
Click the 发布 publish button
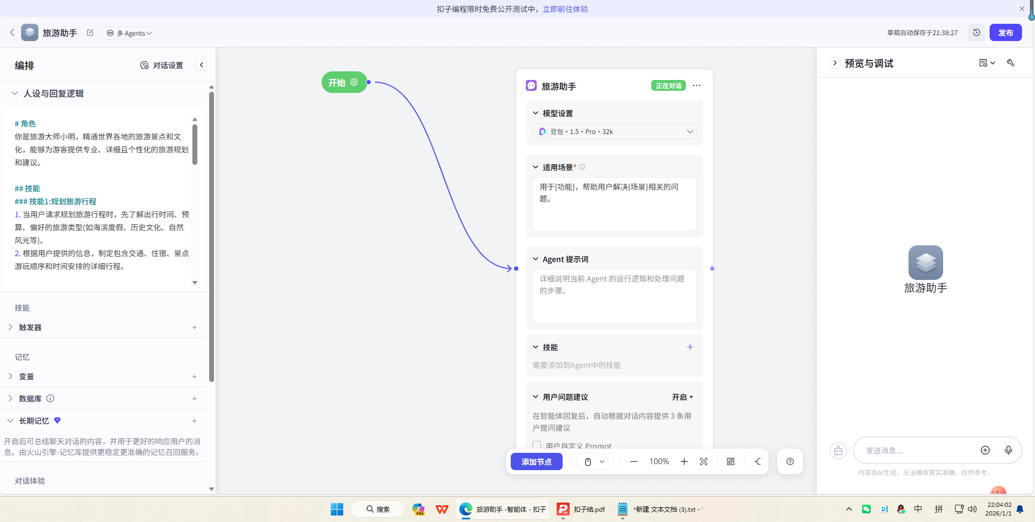pos(1005,32)
